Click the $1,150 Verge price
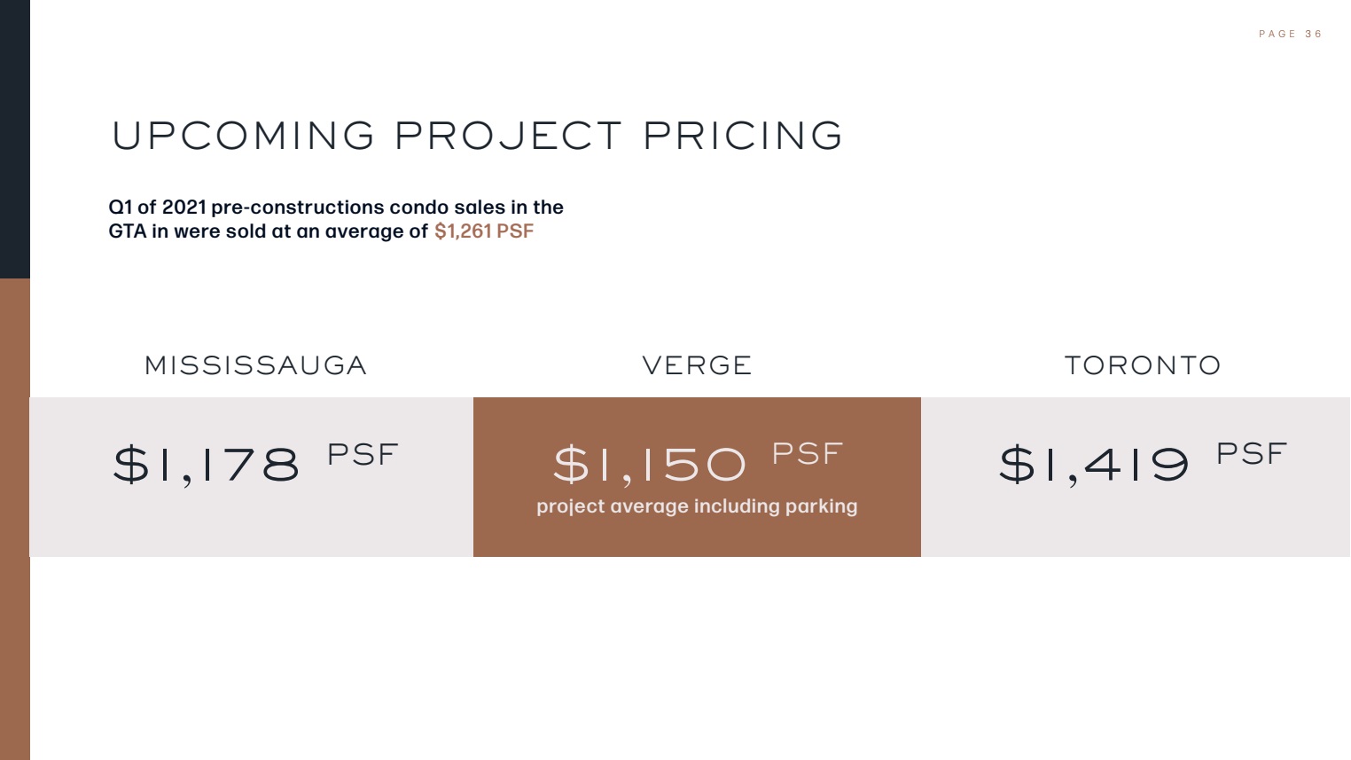The width and height of the screenshot is (1351, 760). pos(650,465)
